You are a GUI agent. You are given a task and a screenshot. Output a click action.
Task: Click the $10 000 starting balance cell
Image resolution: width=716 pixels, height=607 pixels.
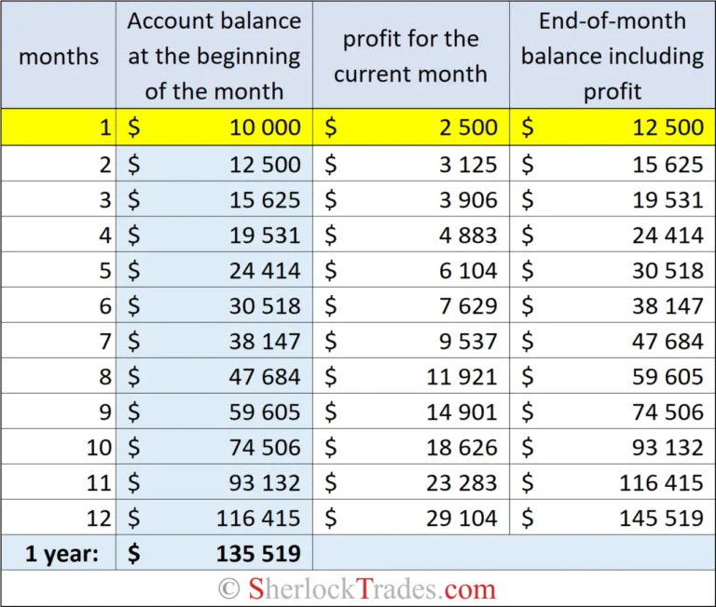214,128
